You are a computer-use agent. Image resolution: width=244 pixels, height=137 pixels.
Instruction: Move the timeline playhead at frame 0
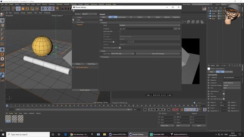click(7, 106)
